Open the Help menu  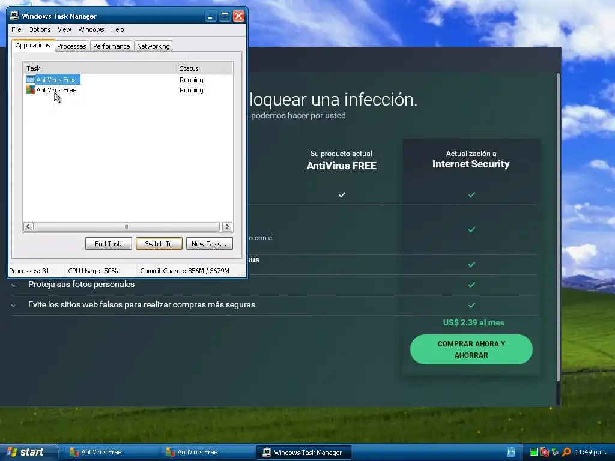[117, 29]
